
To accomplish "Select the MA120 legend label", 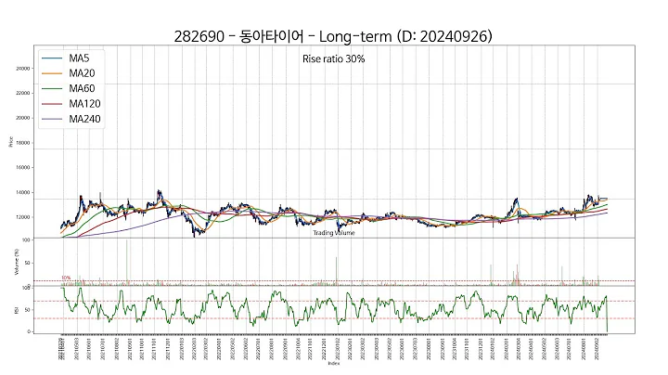I will tap(84, 104).
